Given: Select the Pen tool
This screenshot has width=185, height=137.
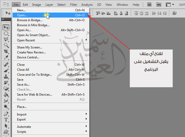Looking at the screenshot, I should [6, 114].
